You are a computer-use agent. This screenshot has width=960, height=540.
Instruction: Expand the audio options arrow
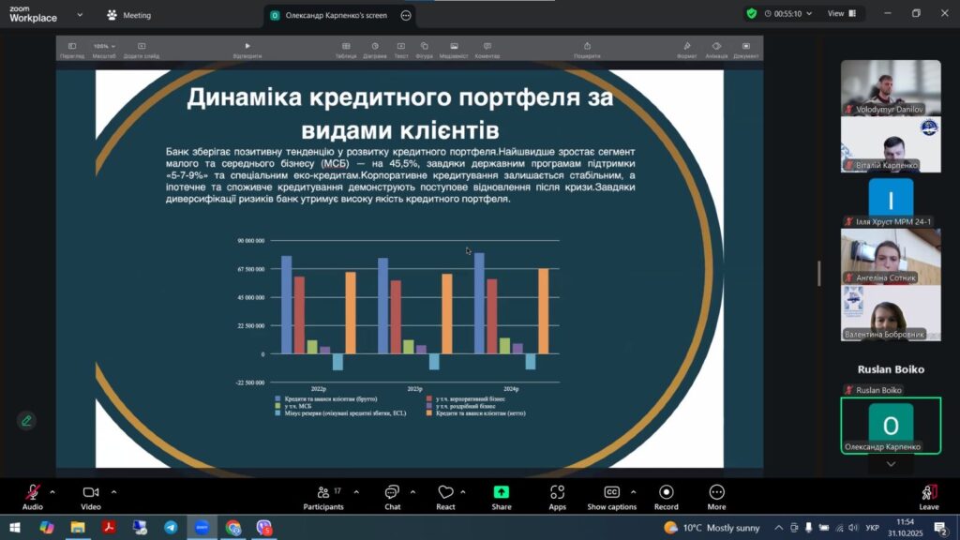click(x=52, y=491)
